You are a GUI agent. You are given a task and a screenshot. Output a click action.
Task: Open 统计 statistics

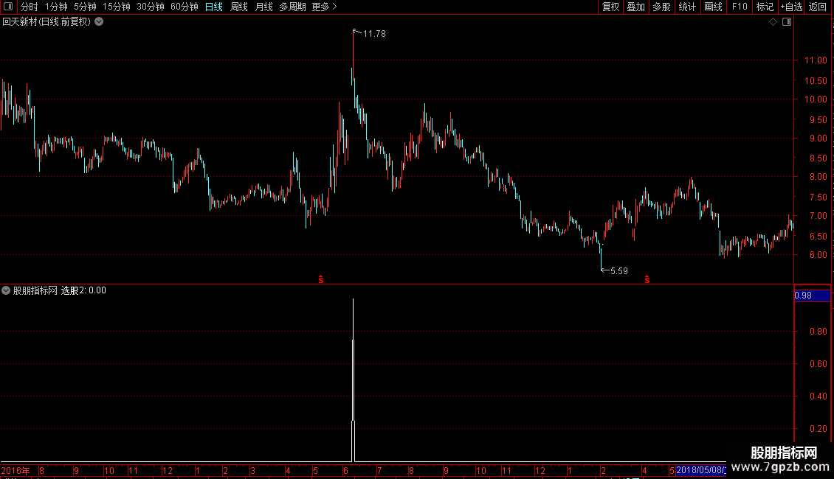click(x=687, y=7)
